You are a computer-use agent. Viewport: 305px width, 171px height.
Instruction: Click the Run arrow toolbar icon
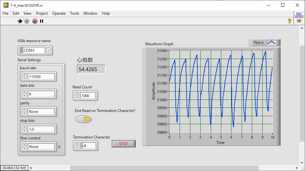[20, 21]
